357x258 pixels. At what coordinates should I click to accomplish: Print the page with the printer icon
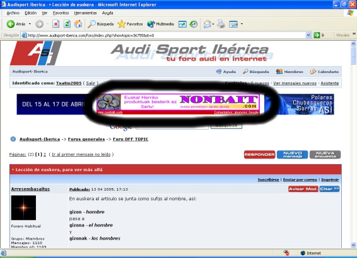[221, 24]
